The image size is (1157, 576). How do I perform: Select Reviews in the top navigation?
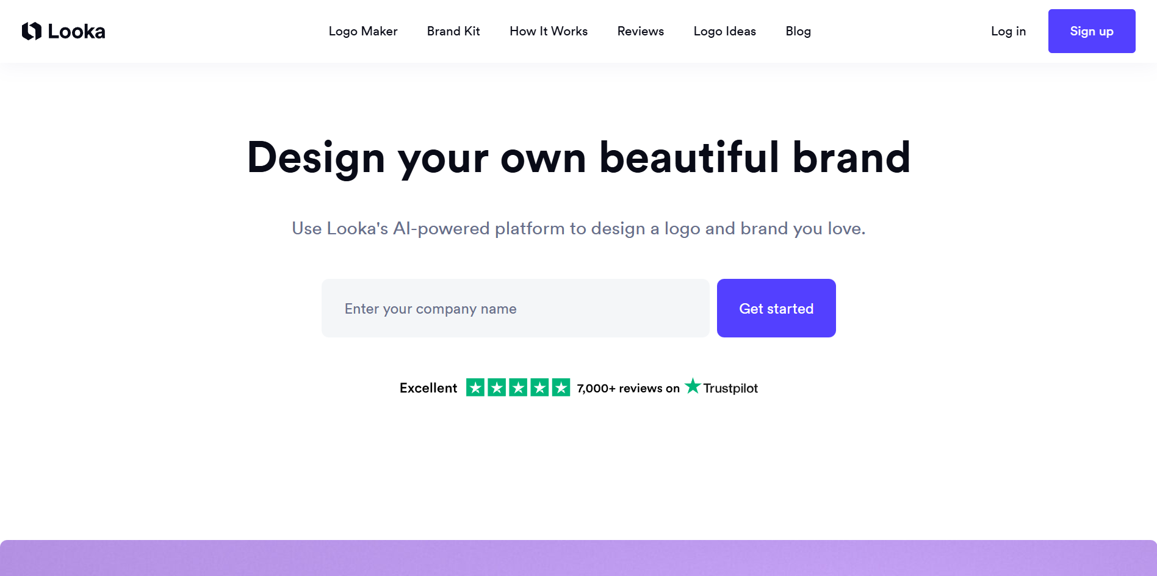(x=640, y=31)
